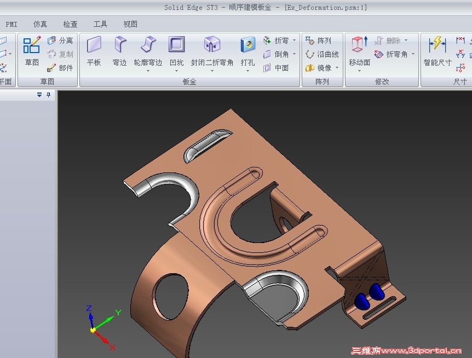Start a new 草图 sketch
Viewport: 472px width, 358px height.
32,51
